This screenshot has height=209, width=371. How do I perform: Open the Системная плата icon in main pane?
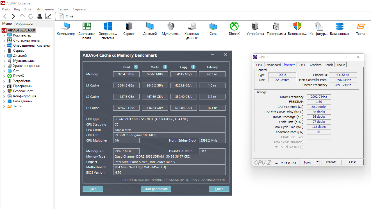point(87,26)
